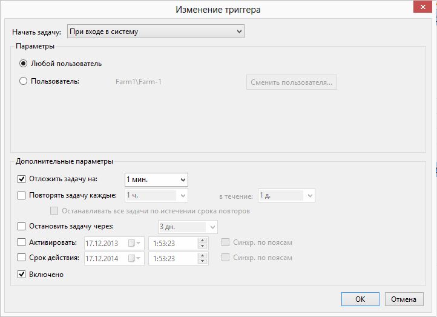
Task: Click the 'Farm1\Farm-1' user name text
Action: [139, 82]
